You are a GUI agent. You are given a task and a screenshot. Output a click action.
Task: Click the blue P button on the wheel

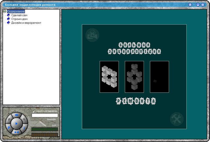[x=8, y=128]
